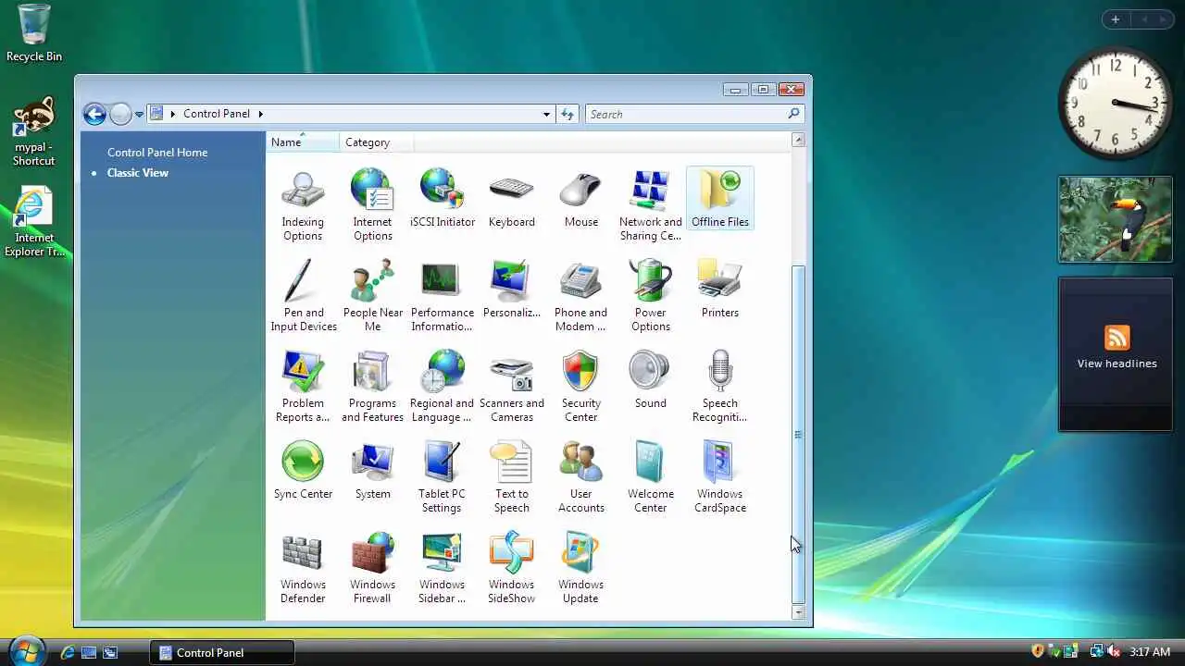1185x666 pixels.
Task: Click the muted volume tray icon
Action: click(x=1114, y=652)
